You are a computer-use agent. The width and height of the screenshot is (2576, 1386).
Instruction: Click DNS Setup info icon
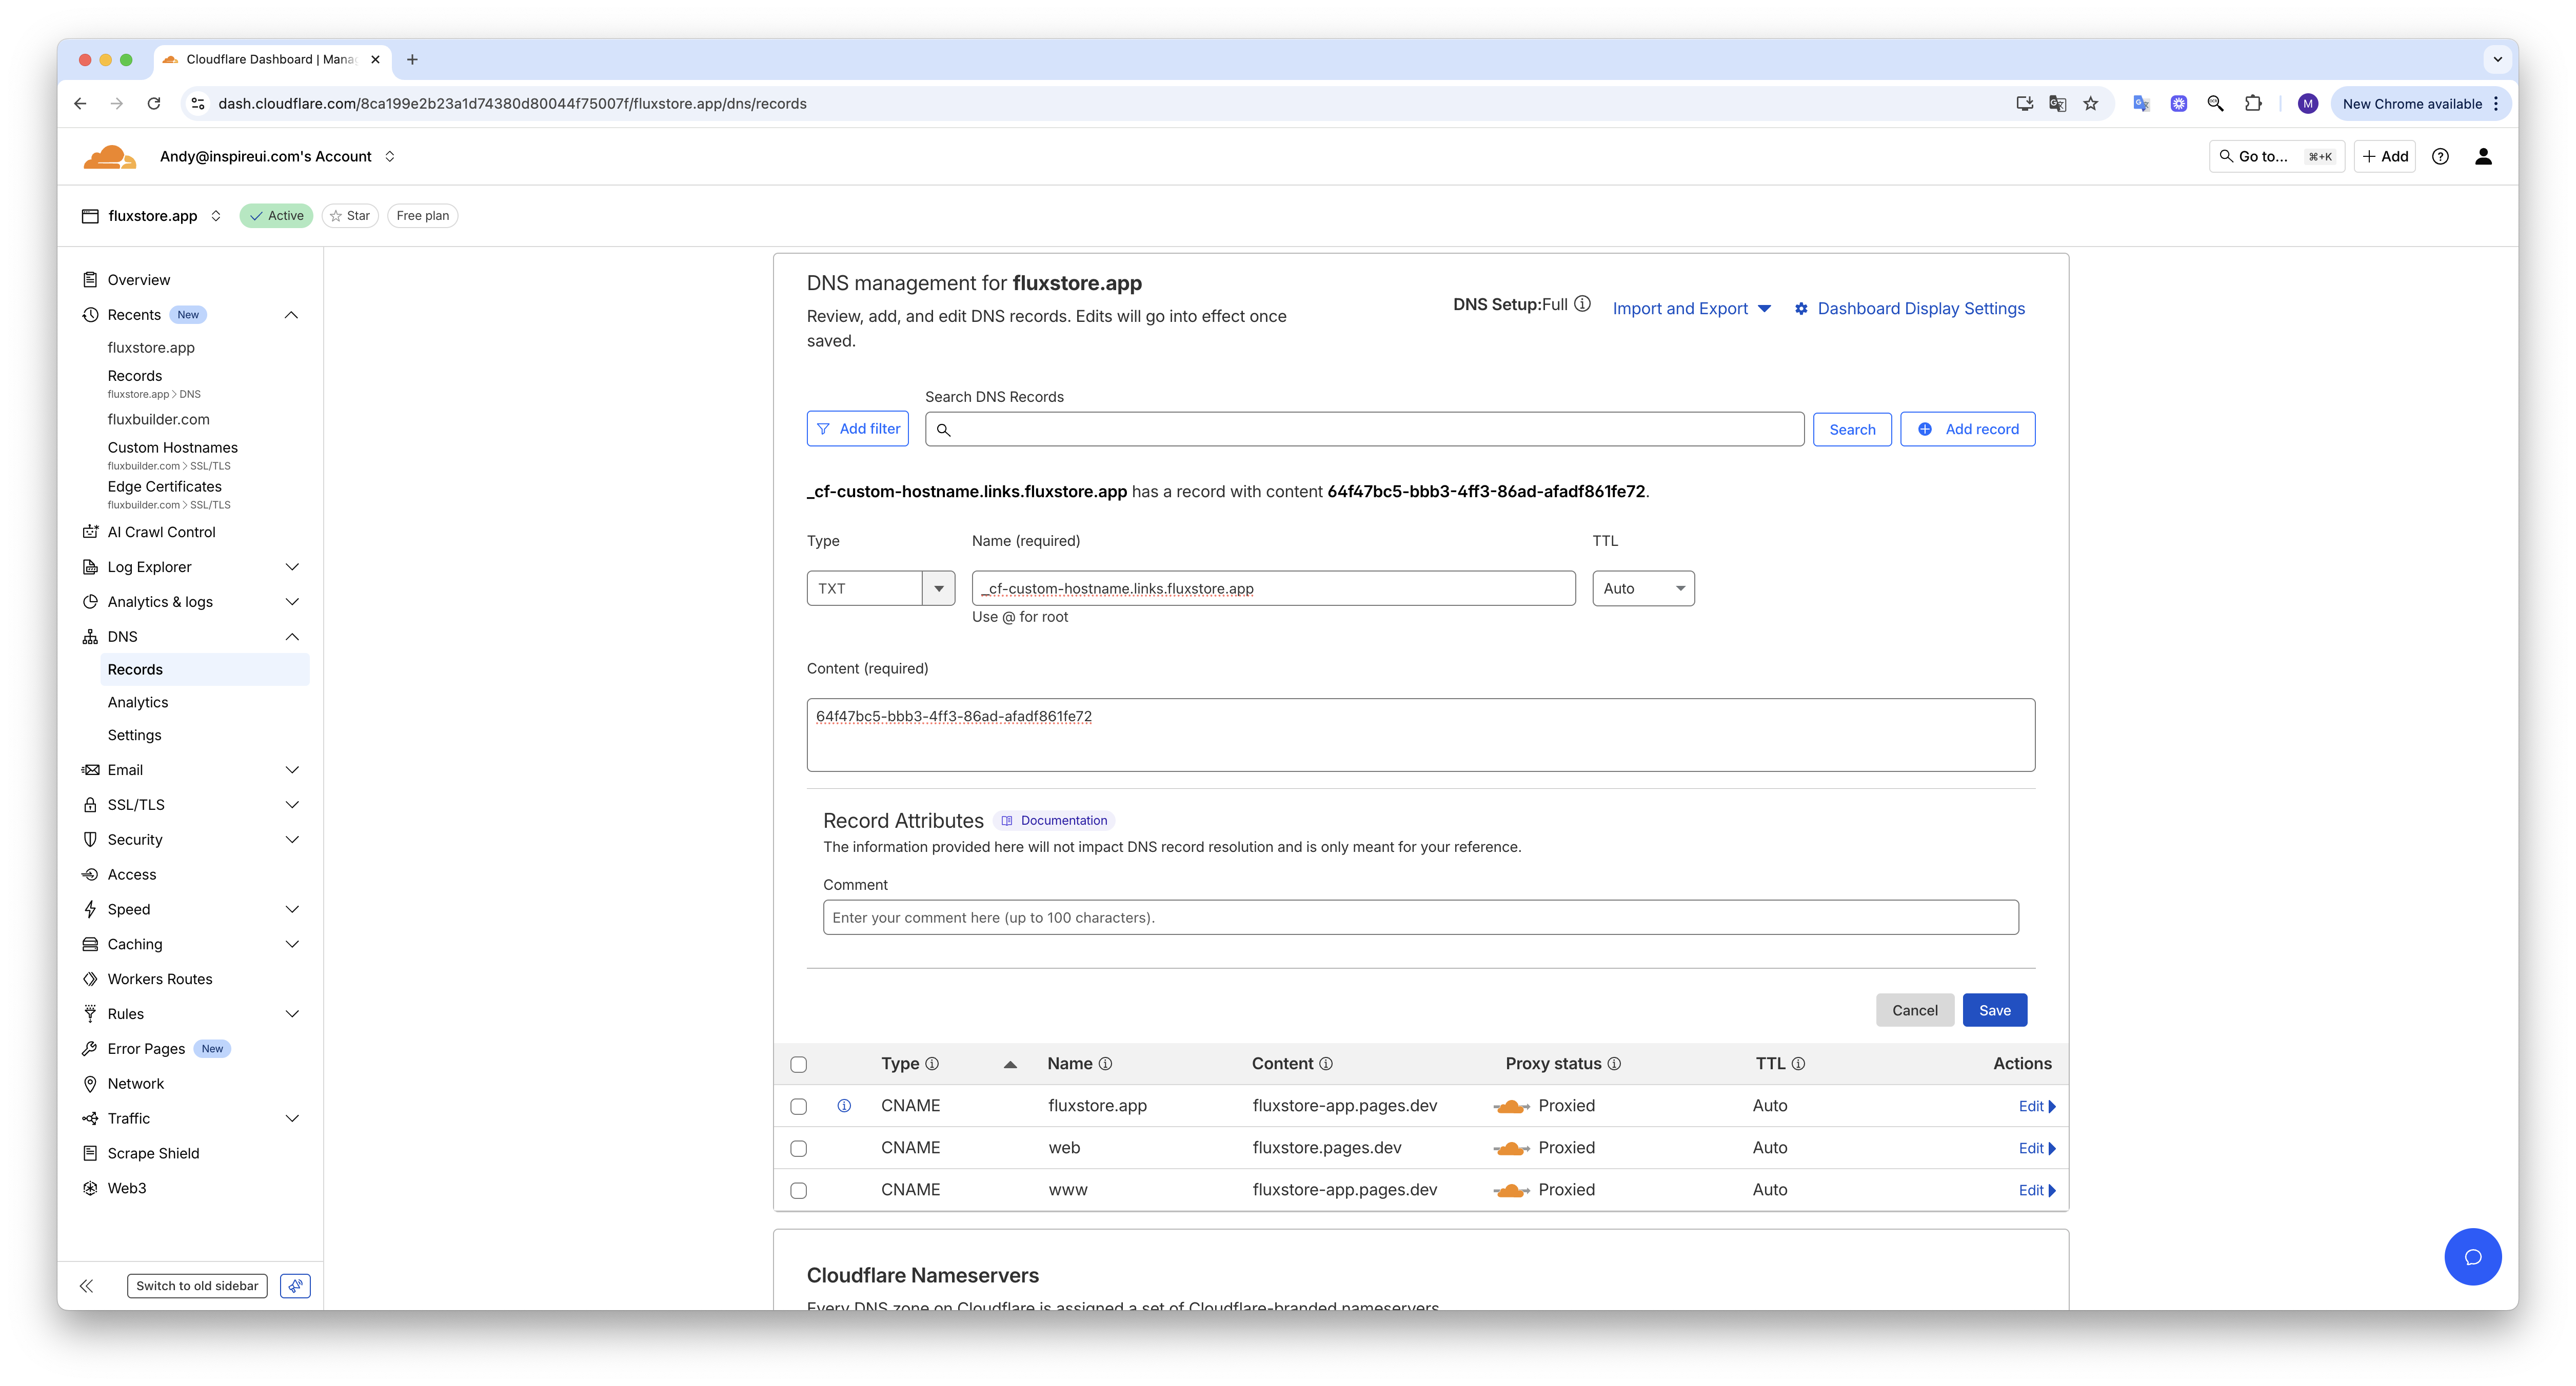(1582, 304)
